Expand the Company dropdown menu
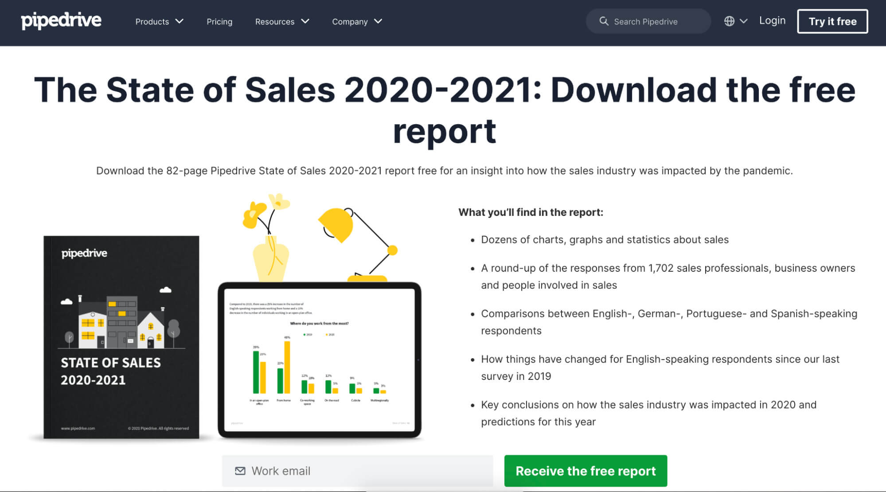The height and width of the screenshot is (492, 886). click(357, 21)
